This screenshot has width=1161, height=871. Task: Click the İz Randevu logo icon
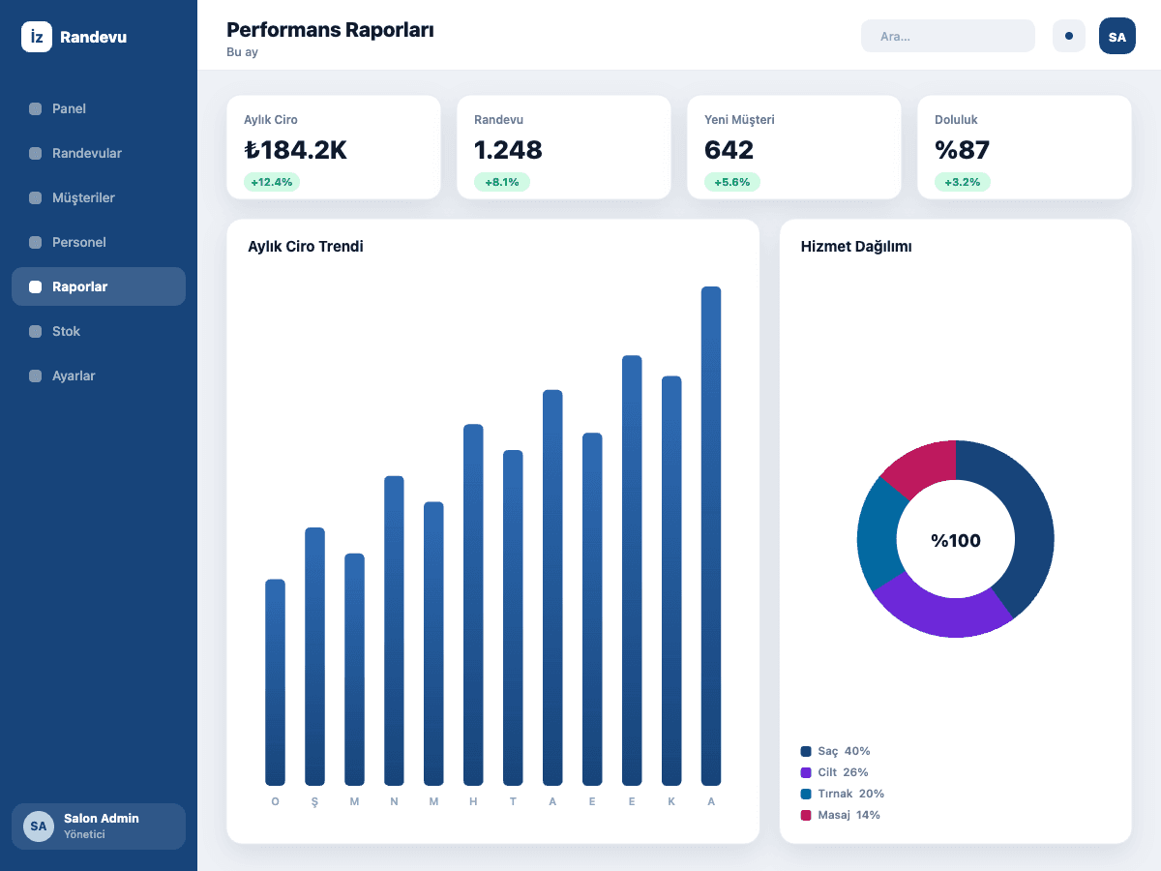[37, 37]
